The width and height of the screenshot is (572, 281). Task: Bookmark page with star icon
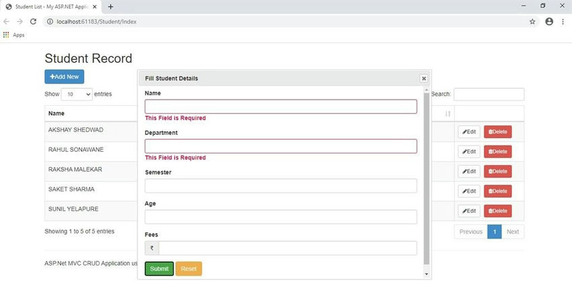pos(532,22)
